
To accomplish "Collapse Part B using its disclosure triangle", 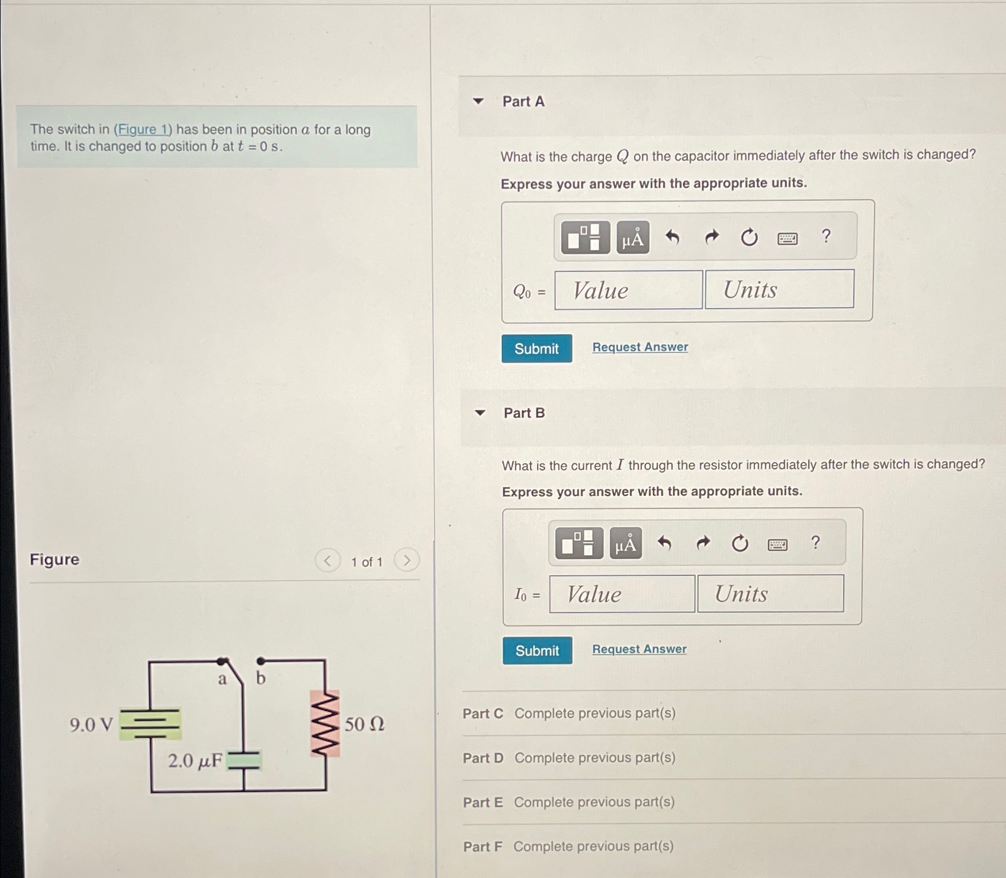I will [479, 413].
